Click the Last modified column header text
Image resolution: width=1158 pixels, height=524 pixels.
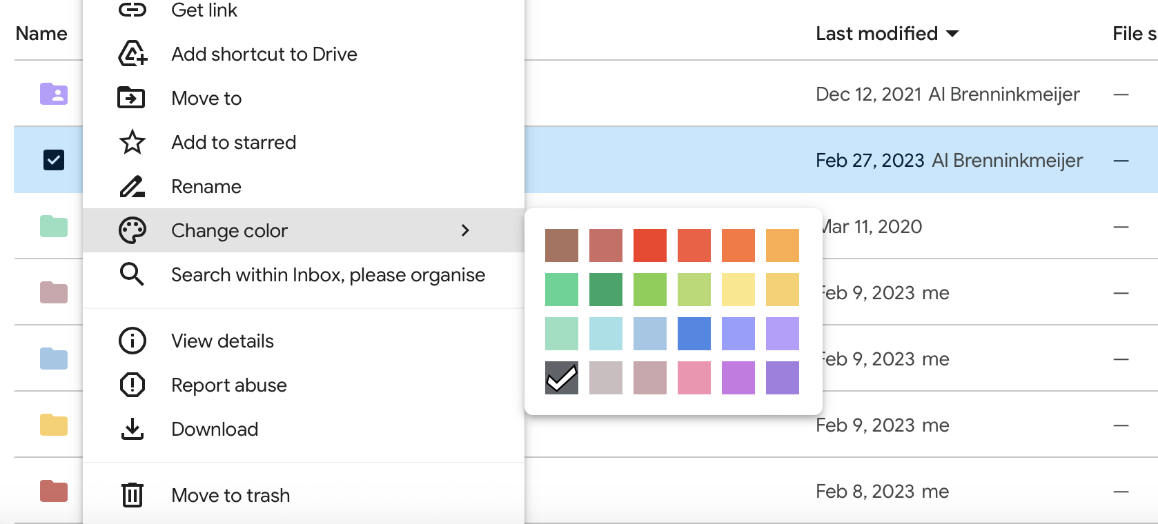click(876, 34)
